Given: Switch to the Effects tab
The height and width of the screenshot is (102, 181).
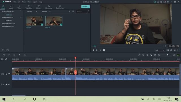Looking at the screenshot, I should coord(39,7).
